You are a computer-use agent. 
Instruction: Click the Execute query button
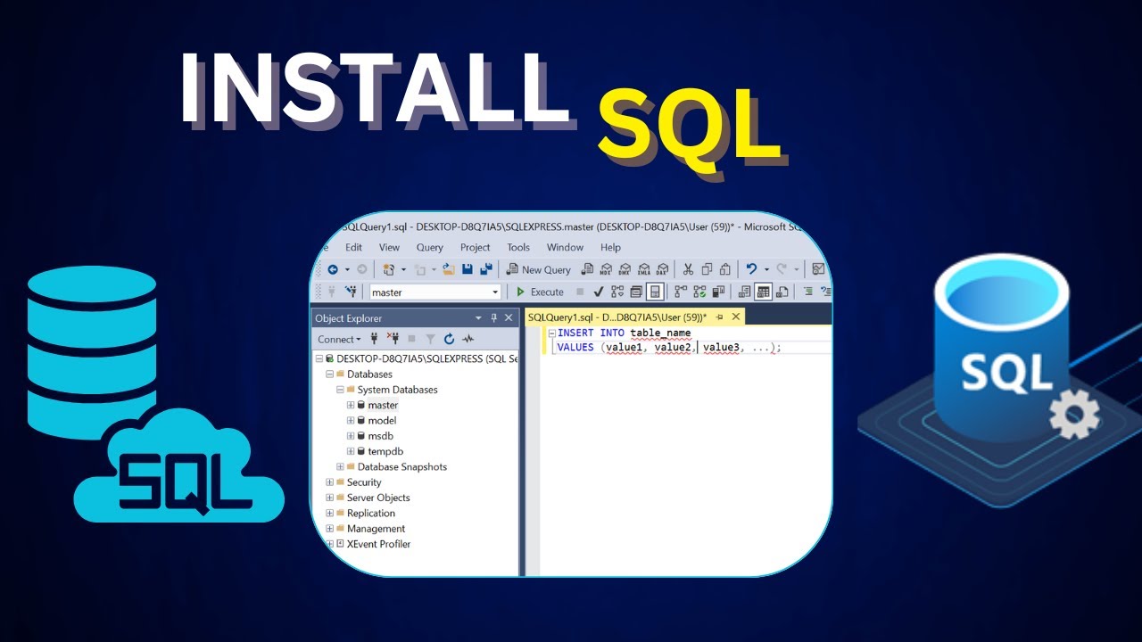pyautogui.click(x=540, y=292)
